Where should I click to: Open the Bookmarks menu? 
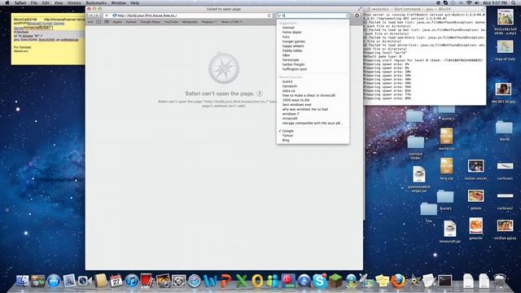tap(96, 2)
